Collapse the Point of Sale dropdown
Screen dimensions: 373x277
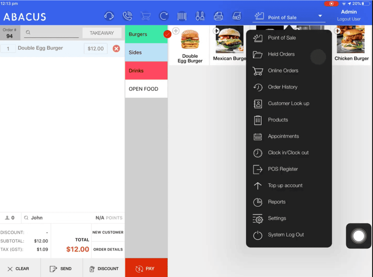320,16
